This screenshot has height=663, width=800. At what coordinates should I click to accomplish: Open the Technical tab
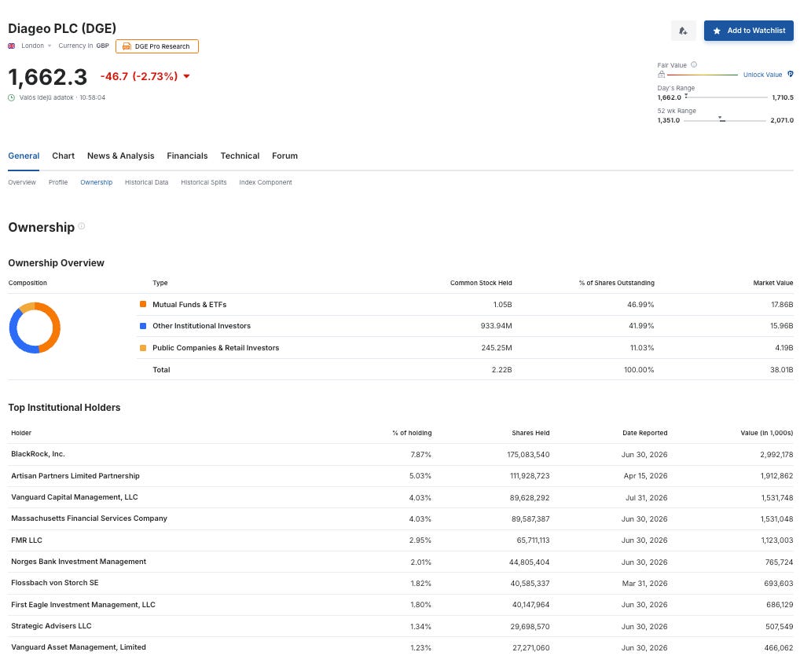point(240,156)
